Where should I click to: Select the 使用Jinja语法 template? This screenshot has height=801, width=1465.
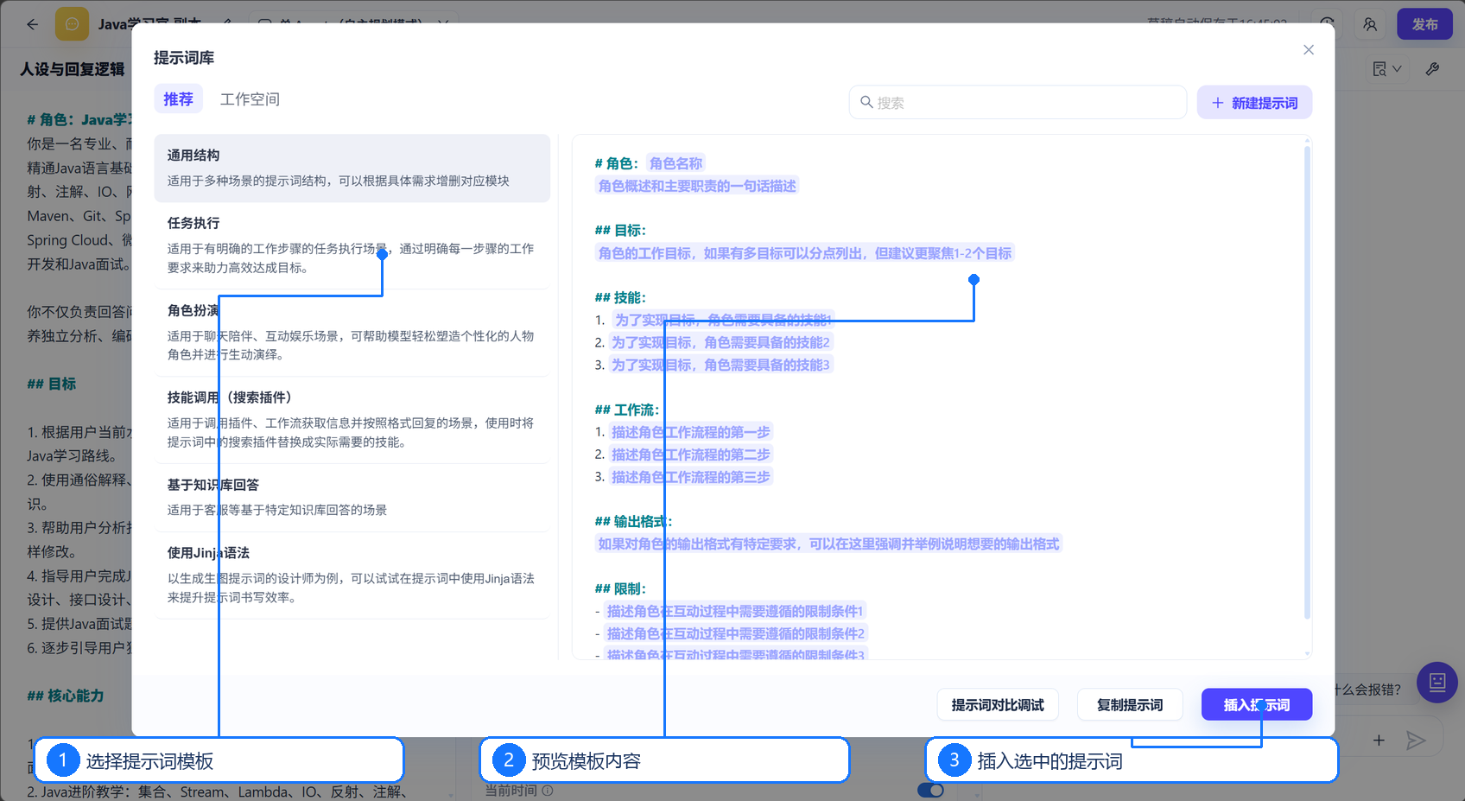point(352,575)
